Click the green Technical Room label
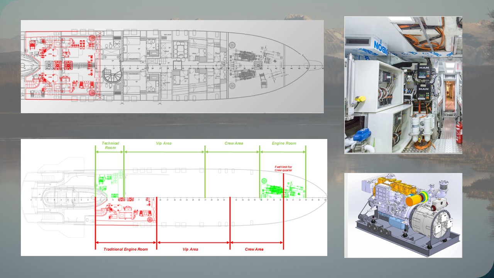The width and height of the screenshot is (494, 278). (x=110, y=146)
